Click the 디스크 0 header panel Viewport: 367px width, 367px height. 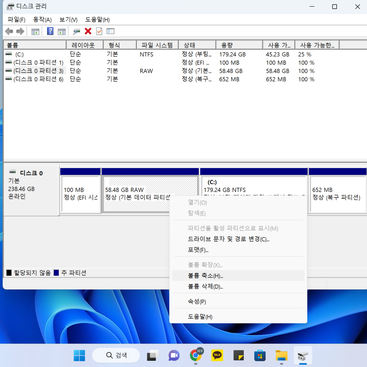31,190
